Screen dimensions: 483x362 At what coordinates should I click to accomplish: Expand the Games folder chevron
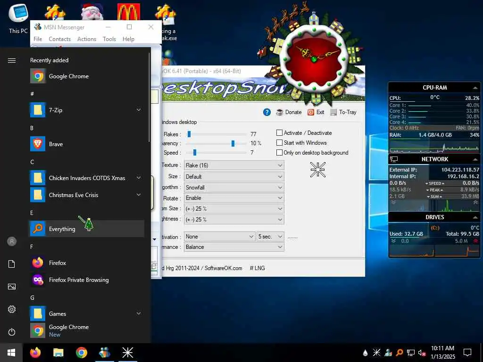coord(139,313)
